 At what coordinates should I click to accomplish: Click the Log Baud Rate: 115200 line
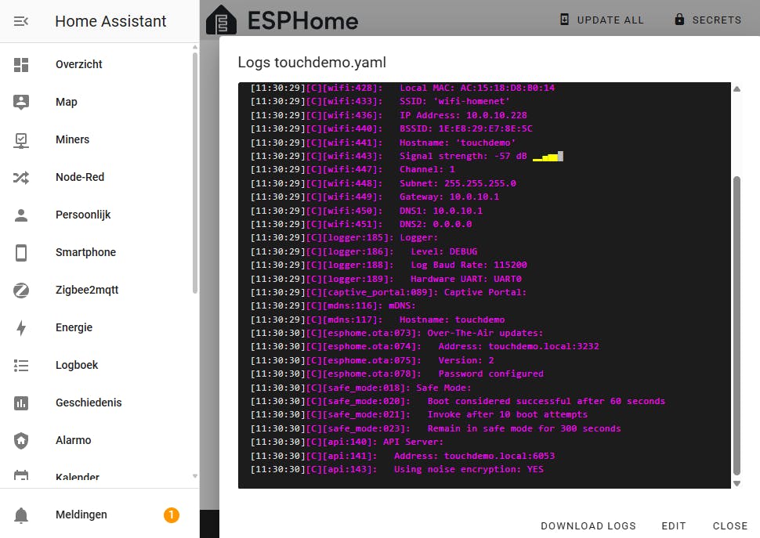tap(389, 265)
